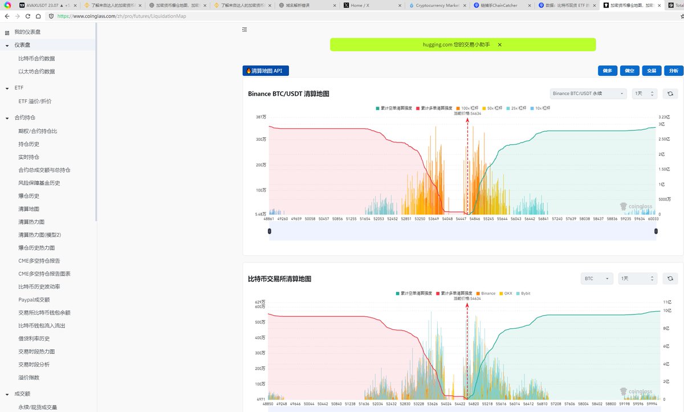Open 清算热力图(模型2) in sidebar
The width and height of the screenshot is (684, 412).
tap(39, 235)
